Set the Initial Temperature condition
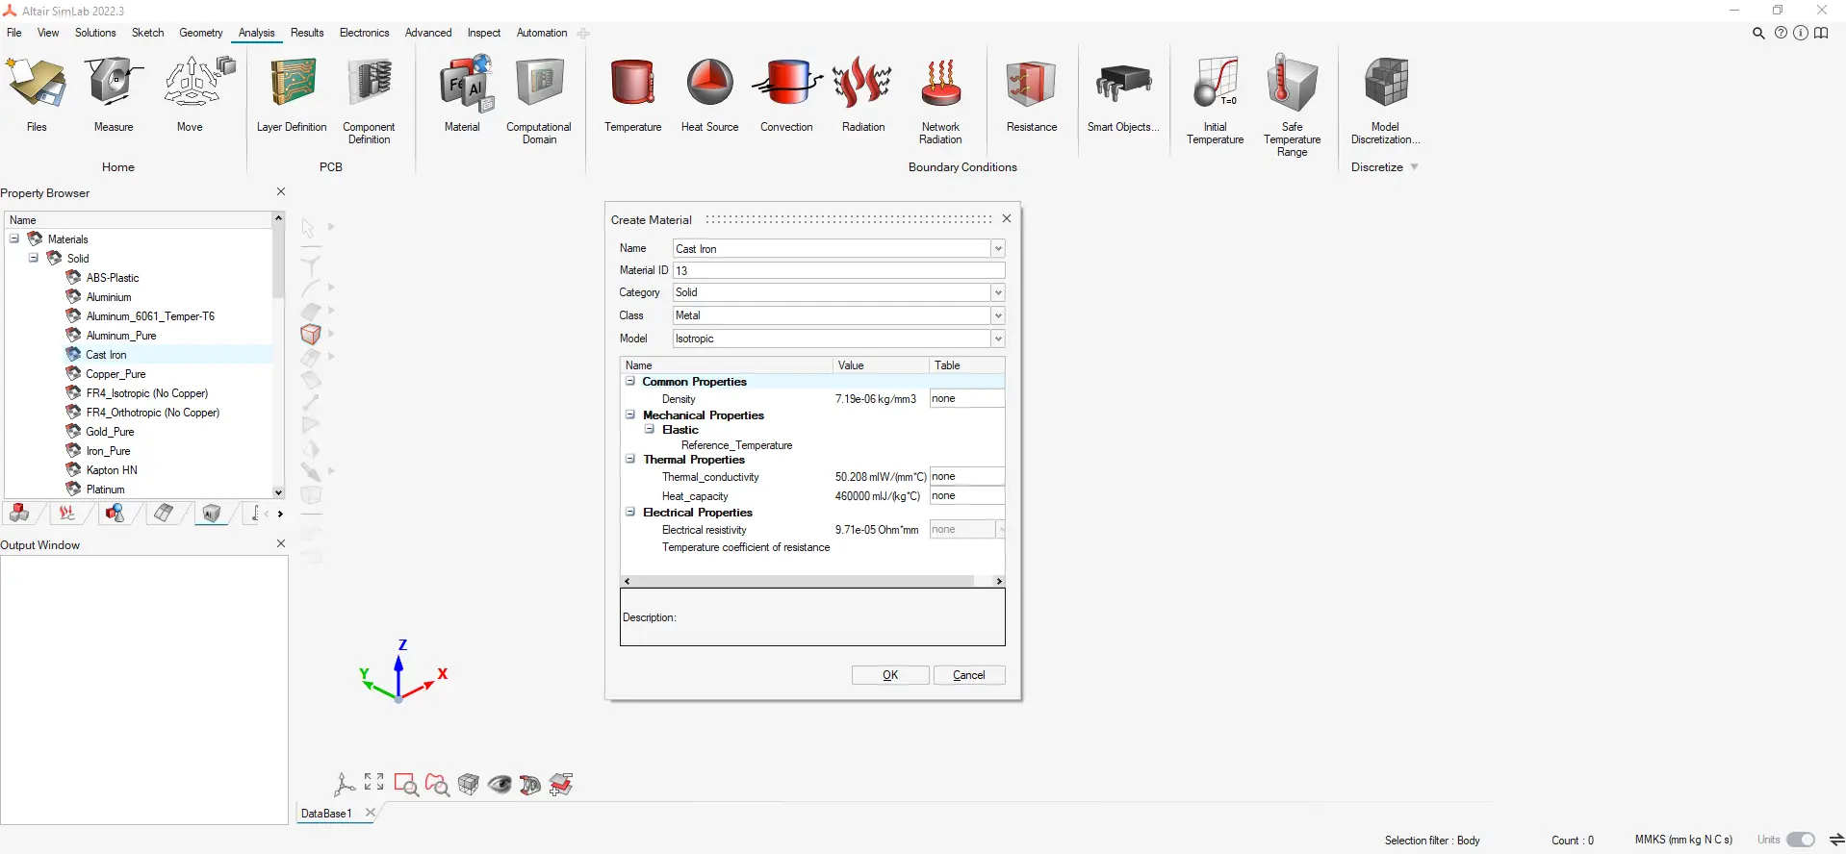The height and width of the screenshot is (854, 1846). tap(1216, 100)
